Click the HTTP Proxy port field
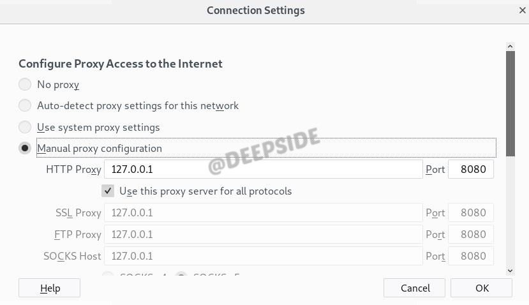The width and height of the screenshot is (529, 305). (471, 169)
